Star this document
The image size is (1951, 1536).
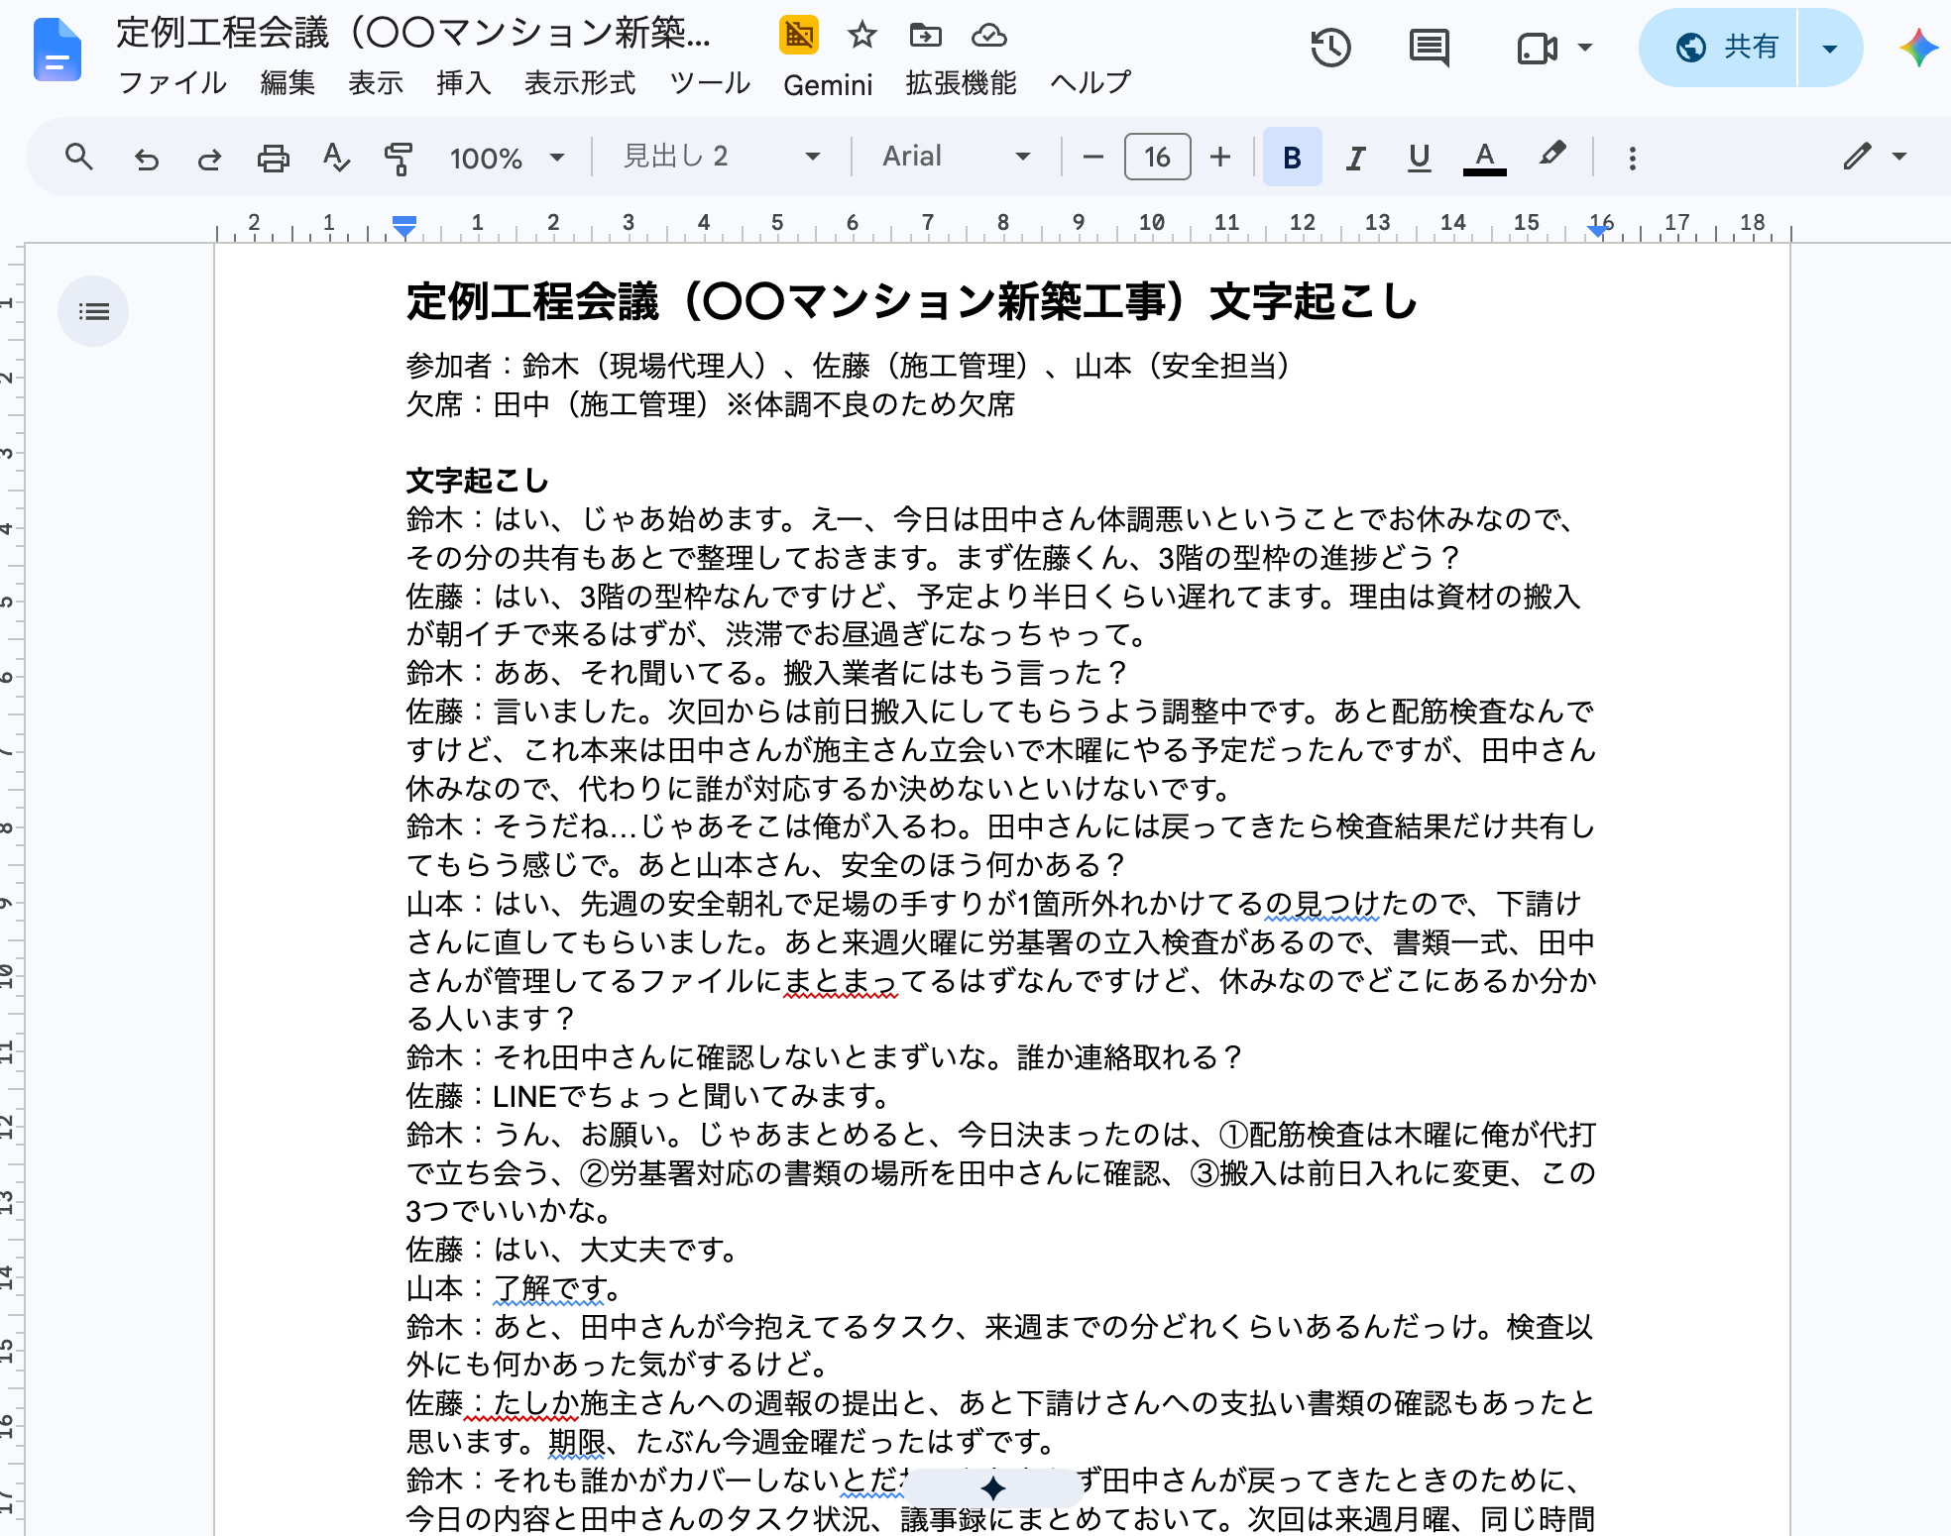[x=862, y=36]
